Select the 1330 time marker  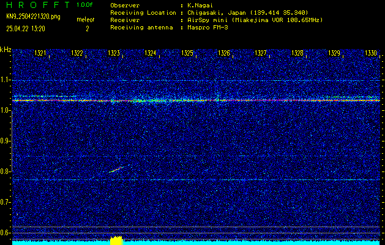(x=371, y=53)
